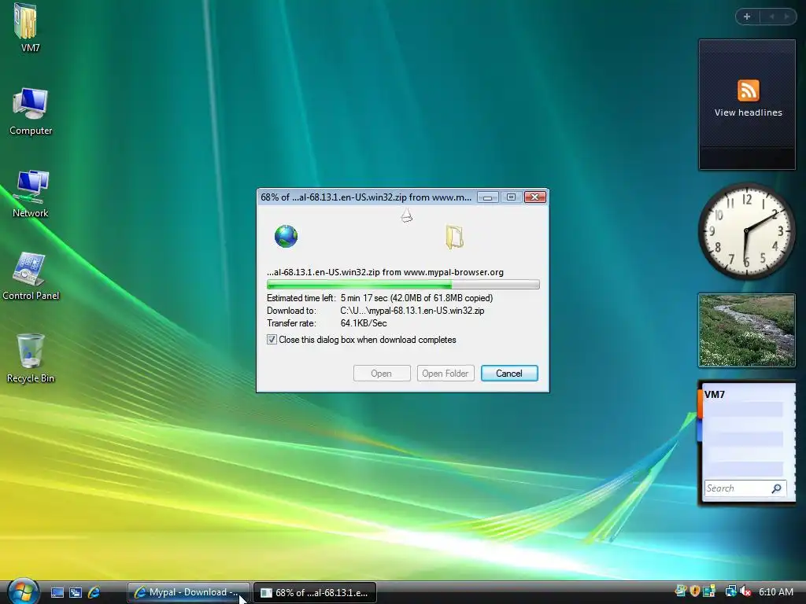Select the Computer desktop icon
806x604 pixels.
click(x=31, y=105)
